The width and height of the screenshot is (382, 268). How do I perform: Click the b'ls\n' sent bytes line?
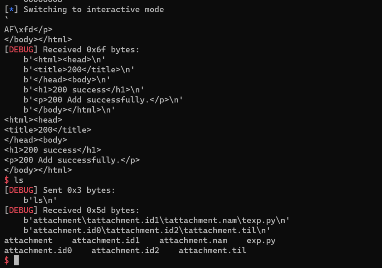point(40,200)
